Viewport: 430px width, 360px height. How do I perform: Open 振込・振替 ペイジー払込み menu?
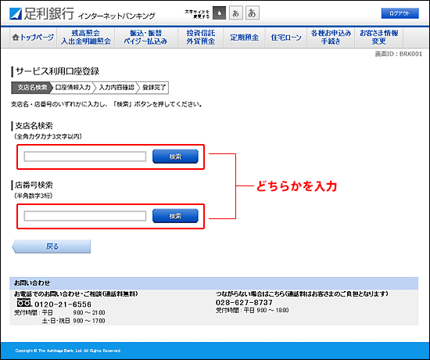pyautogui.click(x=146, y=38)
